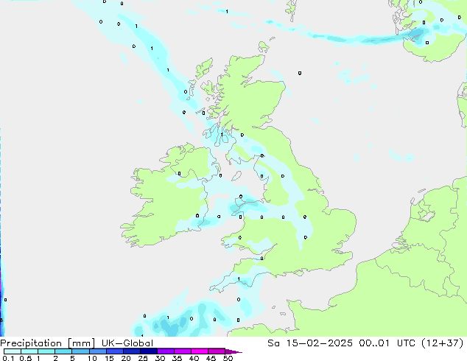Click the "Precipitation [mm]" title text
This screenshot has height=361, width=467.
[48, 343]
